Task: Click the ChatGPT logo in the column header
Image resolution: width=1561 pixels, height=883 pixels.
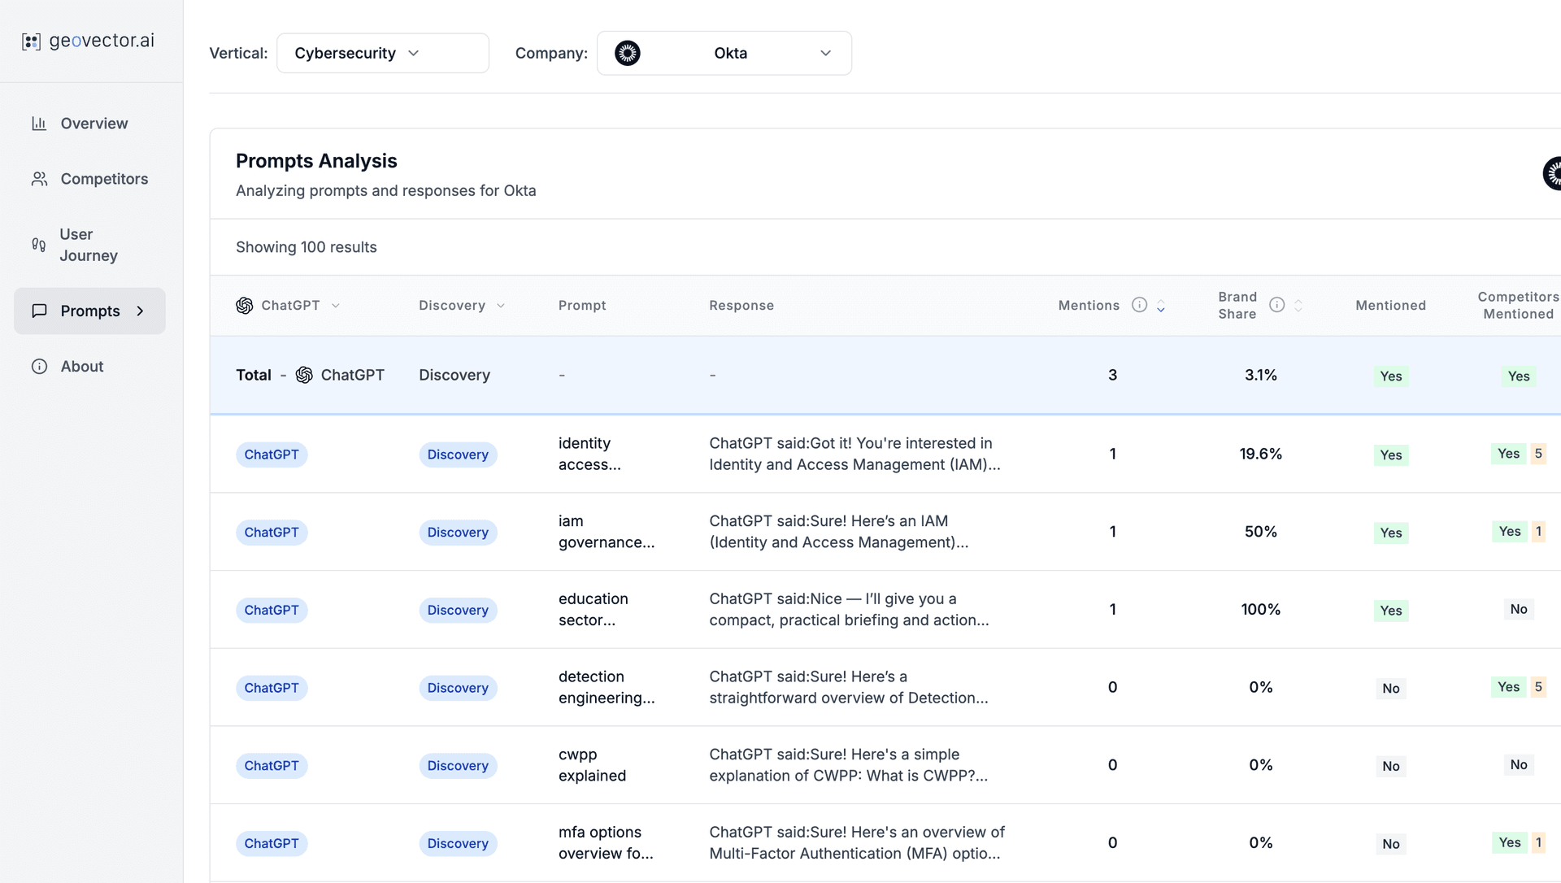Action: (244, 305)
